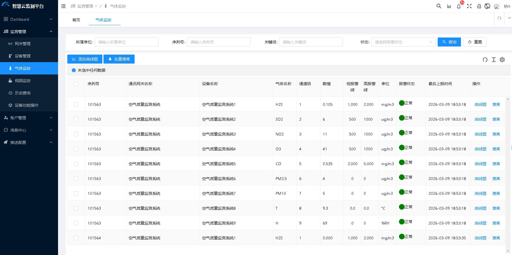The width and height of the screenshot is (512, 255).
Task: Open table column settings gear
Action: [502, 60]
